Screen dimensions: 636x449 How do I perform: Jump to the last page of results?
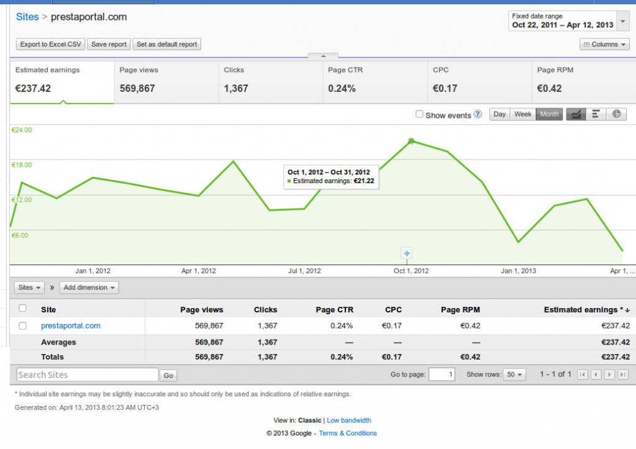pos(622,374)
